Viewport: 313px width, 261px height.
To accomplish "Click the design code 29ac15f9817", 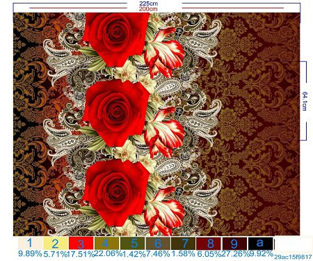I will (x=293, y=257).
